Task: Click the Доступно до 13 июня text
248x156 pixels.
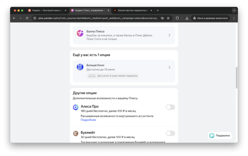Action: click(x=101, y=69)
